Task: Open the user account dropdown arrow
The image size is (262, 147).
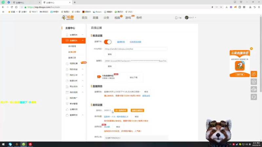Action: 196,18
